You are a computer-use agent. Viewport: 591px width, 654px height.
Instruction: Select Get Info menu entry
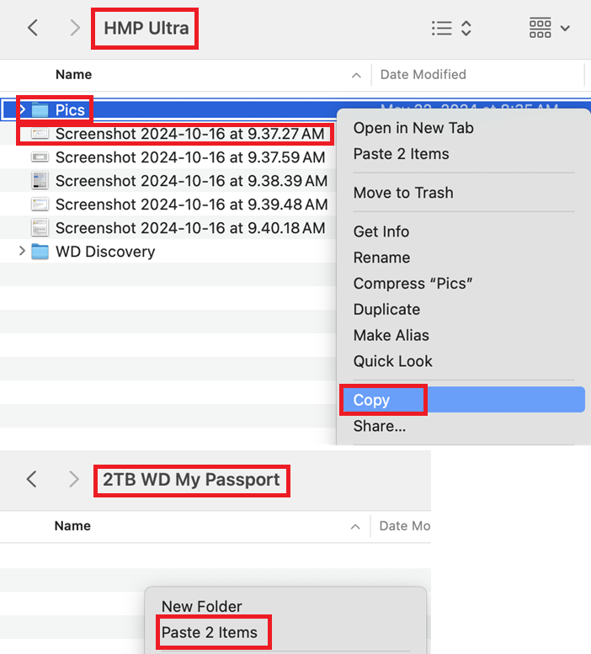[381, 231]
